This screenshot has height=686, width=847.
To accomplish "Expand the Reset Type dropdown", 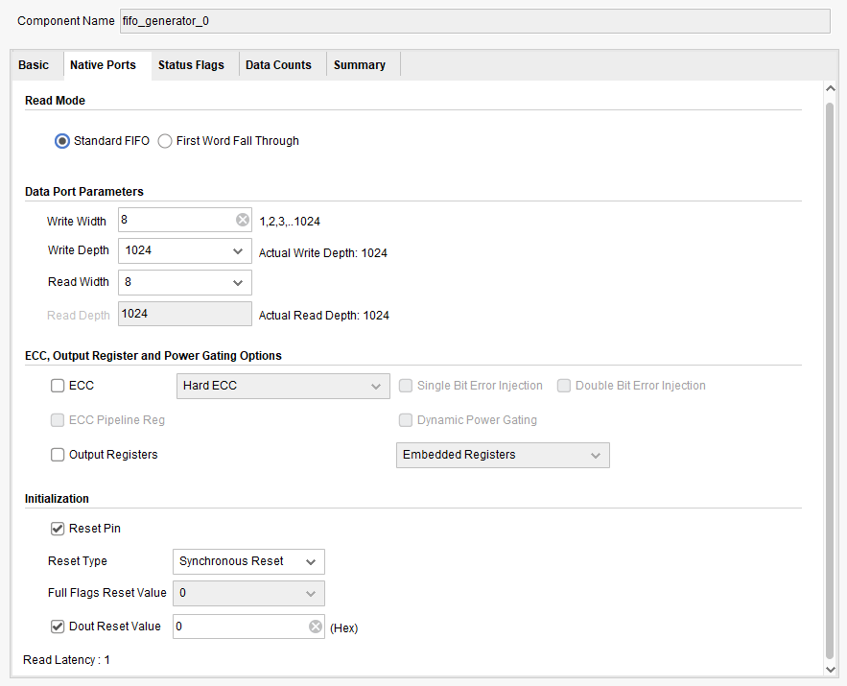I will [x=248, y=561].
